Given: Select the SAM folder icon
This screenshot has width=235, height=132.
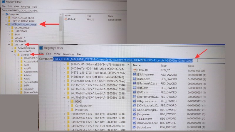Looking at the screenshot, I should [12, 34].
